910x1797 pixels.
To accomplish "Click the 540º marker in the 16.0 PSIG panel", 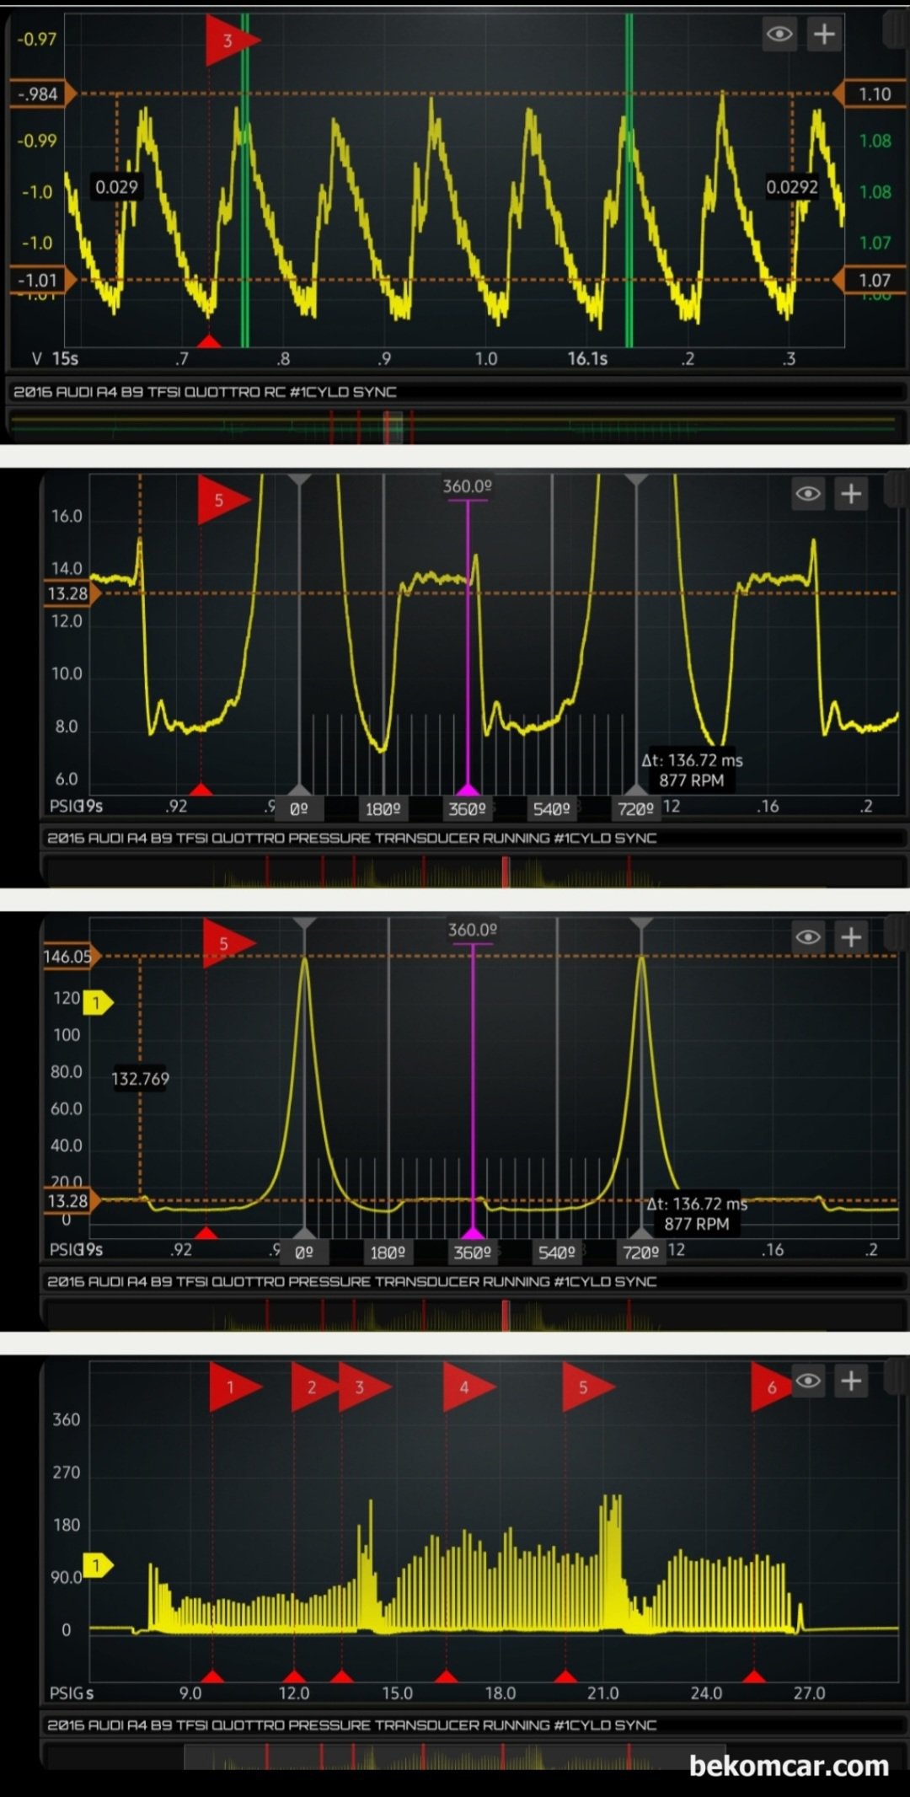I will pos(552,808).
